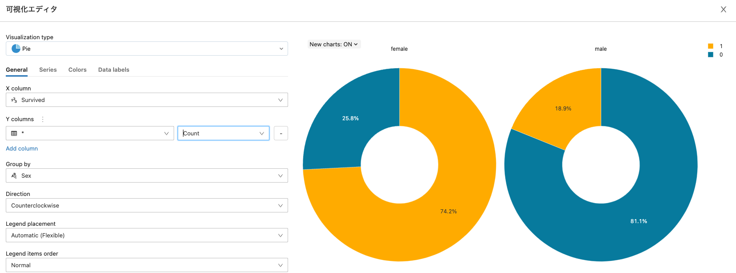Open the Y column * dropdown
736x273 pixels.
[90, 133]
